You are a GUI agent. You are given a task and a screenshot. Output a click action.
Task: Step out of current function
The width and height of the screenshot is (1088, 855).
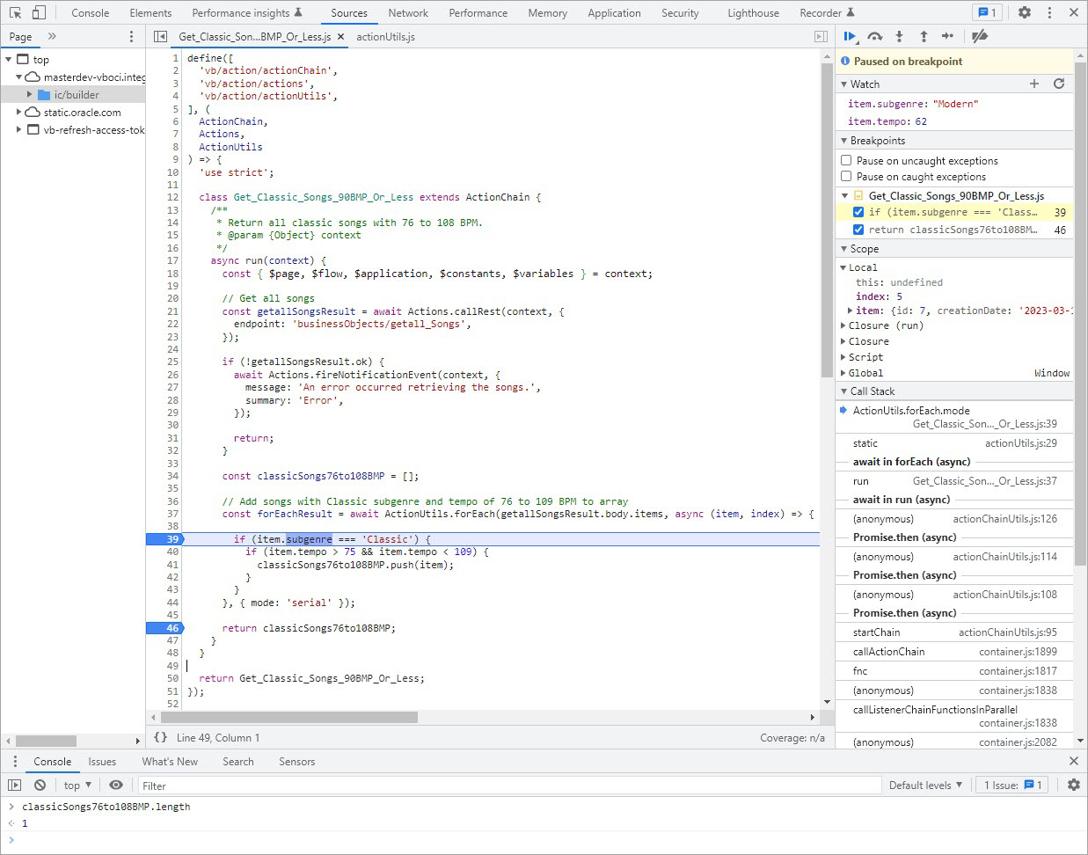click(923, 37)
